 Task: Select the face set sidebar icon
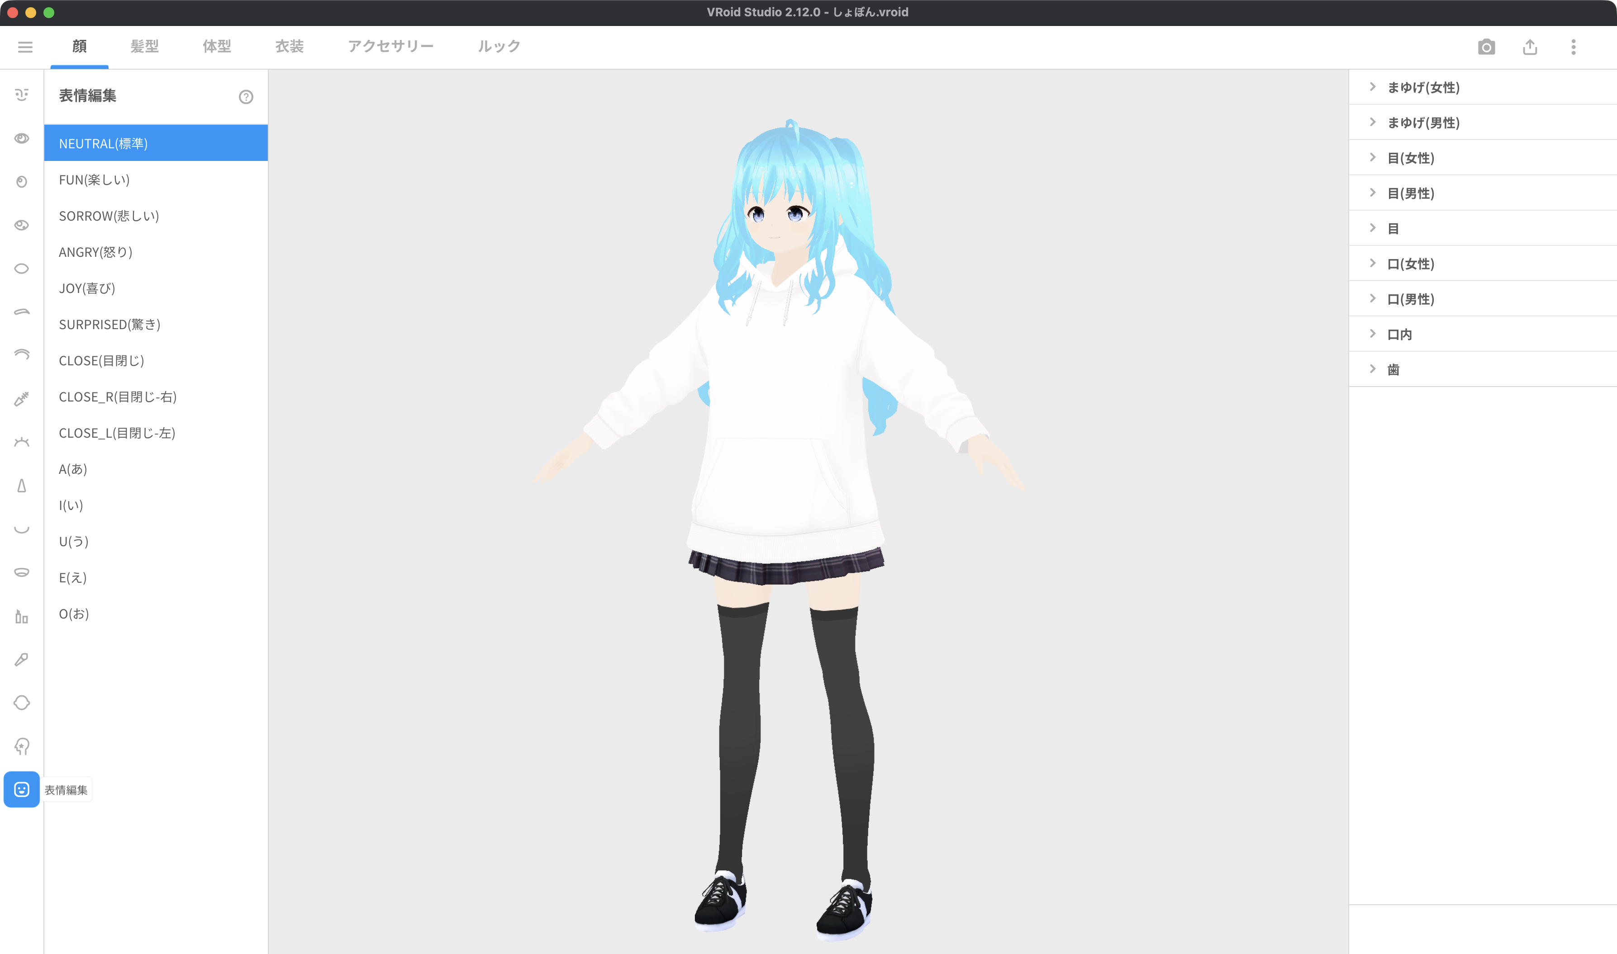click(x=22, y=95)
